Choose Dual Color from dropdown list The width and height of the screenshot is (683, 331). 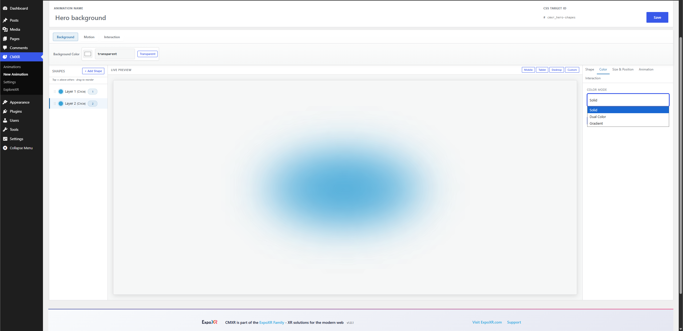628,117
